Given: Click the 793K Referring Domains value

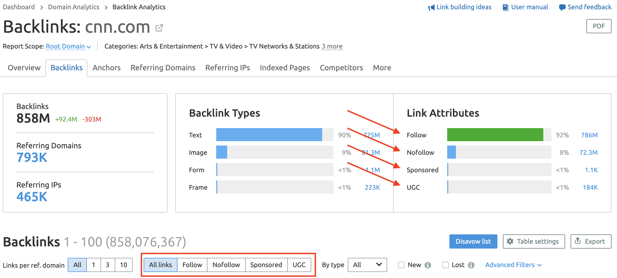Looking at the screenshot, I should (32, 158).
